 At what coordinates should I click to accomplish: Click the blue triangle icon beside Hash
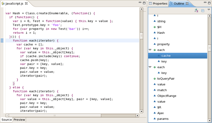[155, 33]
